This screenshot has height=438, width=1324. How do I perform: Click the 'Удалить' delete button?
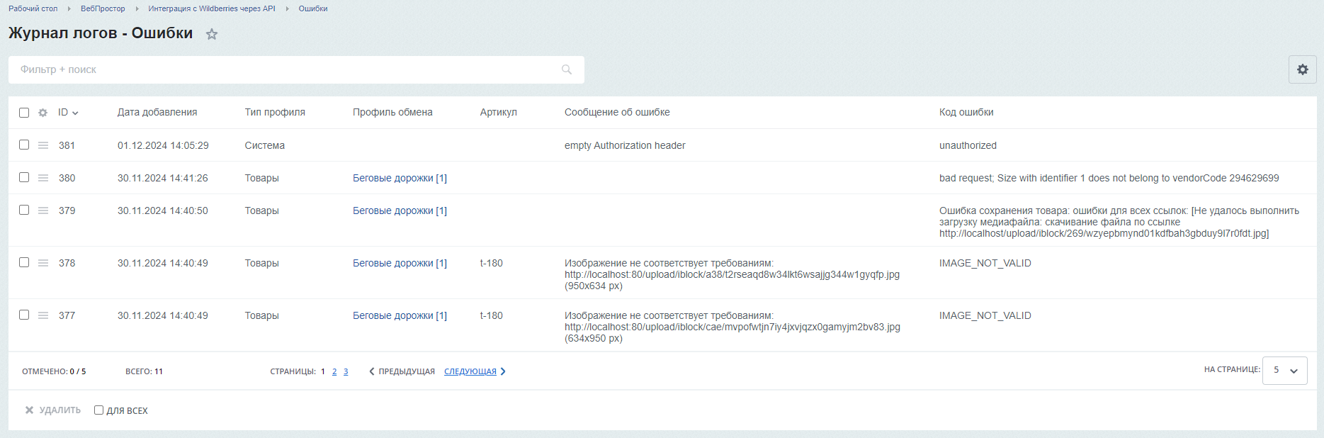[x=53, y=410]
